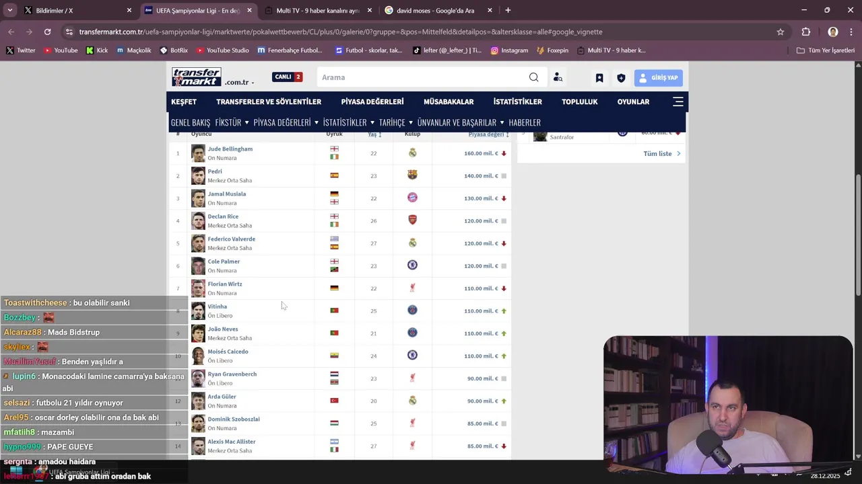Click the CANLI live button
This screenshot has width=862, height=484.
coord(288,77)
